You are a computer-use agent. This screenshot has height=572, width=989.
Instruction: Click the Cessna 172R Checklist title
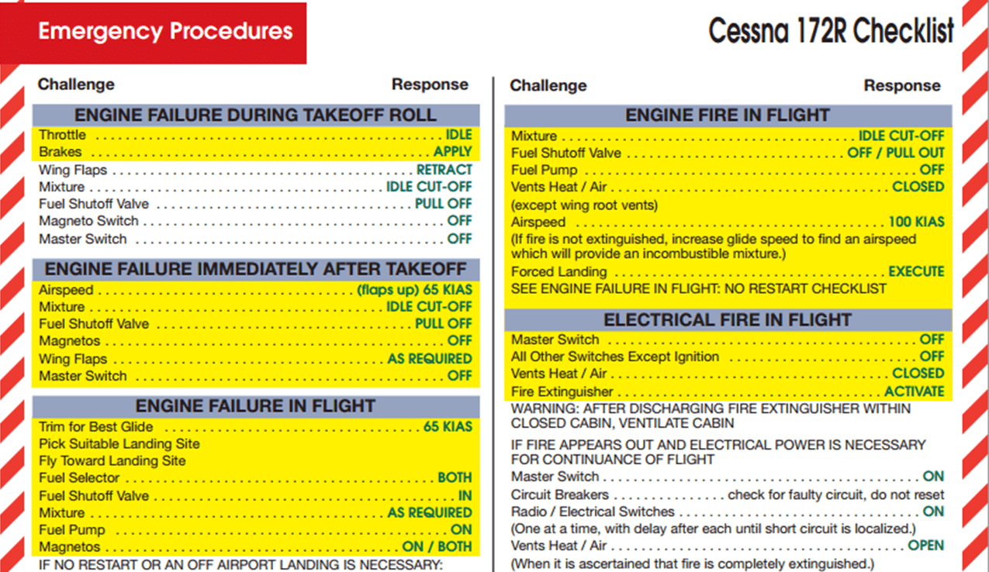point(831,32)
